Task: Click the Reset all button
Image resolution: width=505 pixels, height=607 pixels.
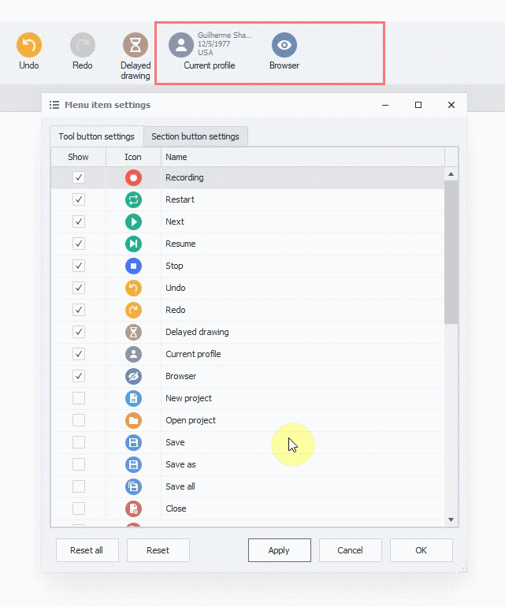Action: [x=87, y=550]
